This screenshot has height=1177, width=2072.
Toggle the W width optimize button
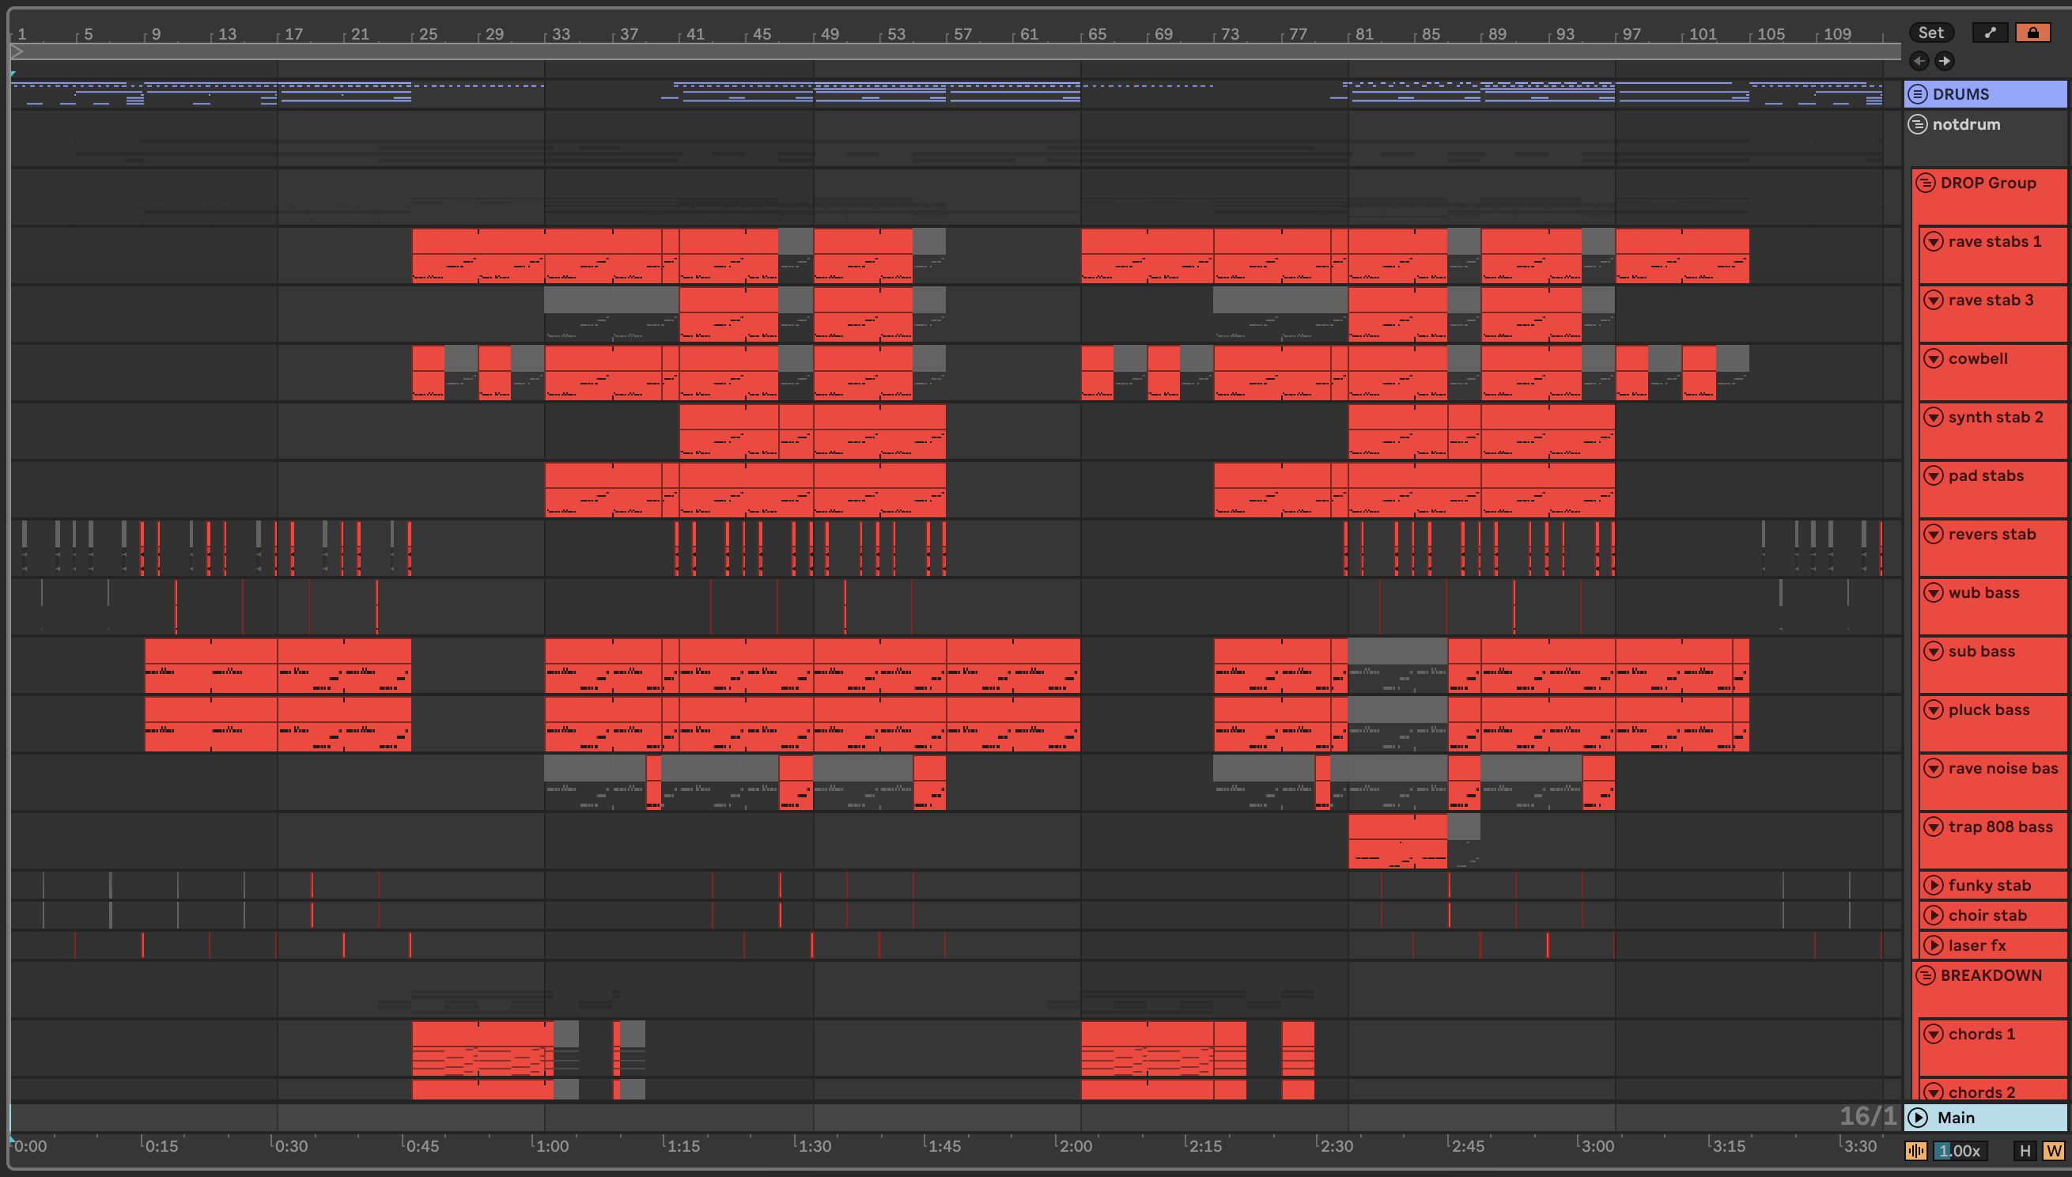2053,1151
